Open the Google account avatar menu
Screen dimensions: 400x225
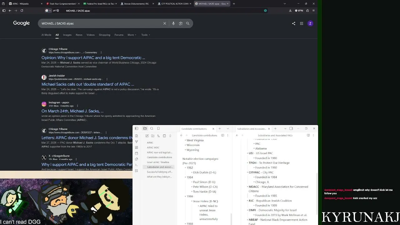tap(310, 23)
